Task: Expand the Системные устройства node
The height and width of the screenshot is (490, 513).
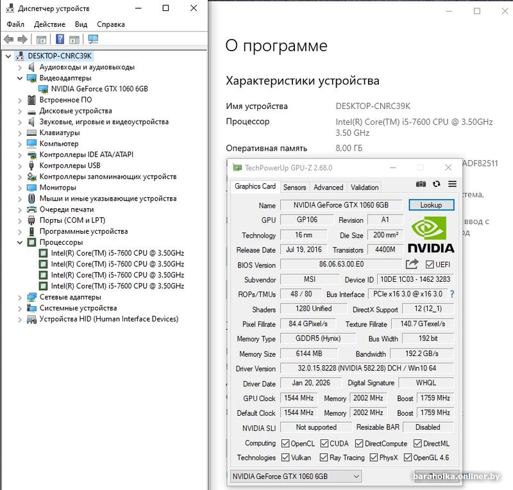Action: coord(20,308)
